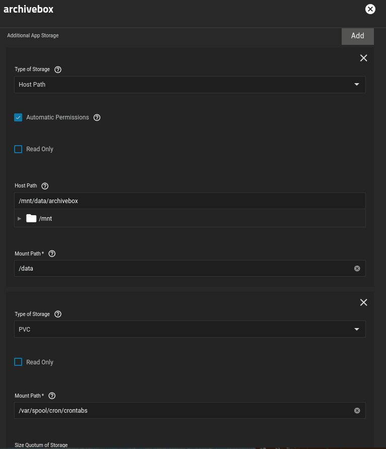Viewport: 386px width, 449px height.
Task: Open the Host Path type of storage dropdown
Action: coord(190,85)
